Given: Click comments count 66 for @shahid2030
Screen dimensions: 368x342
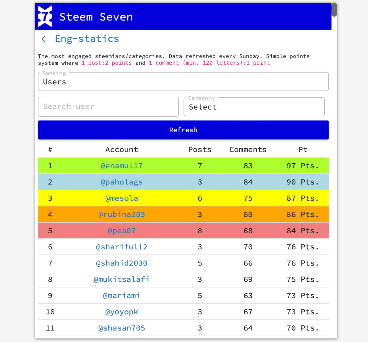Looking at the screenshot, I should pyautogui.click(x=248, y=263).
